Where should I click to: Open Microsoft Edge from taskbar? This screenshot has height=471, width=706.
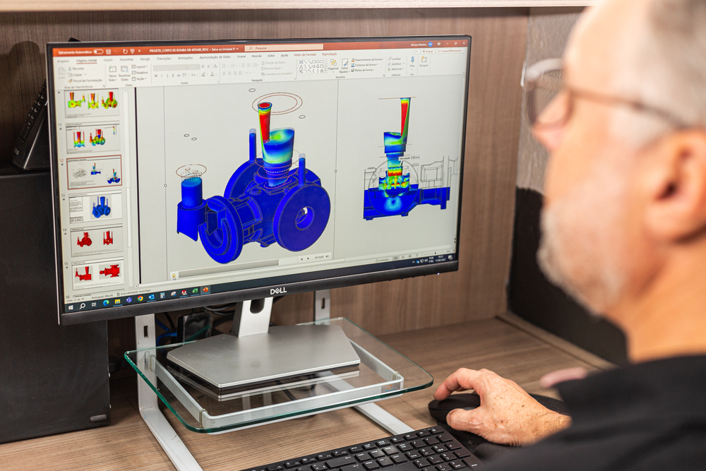106,303
